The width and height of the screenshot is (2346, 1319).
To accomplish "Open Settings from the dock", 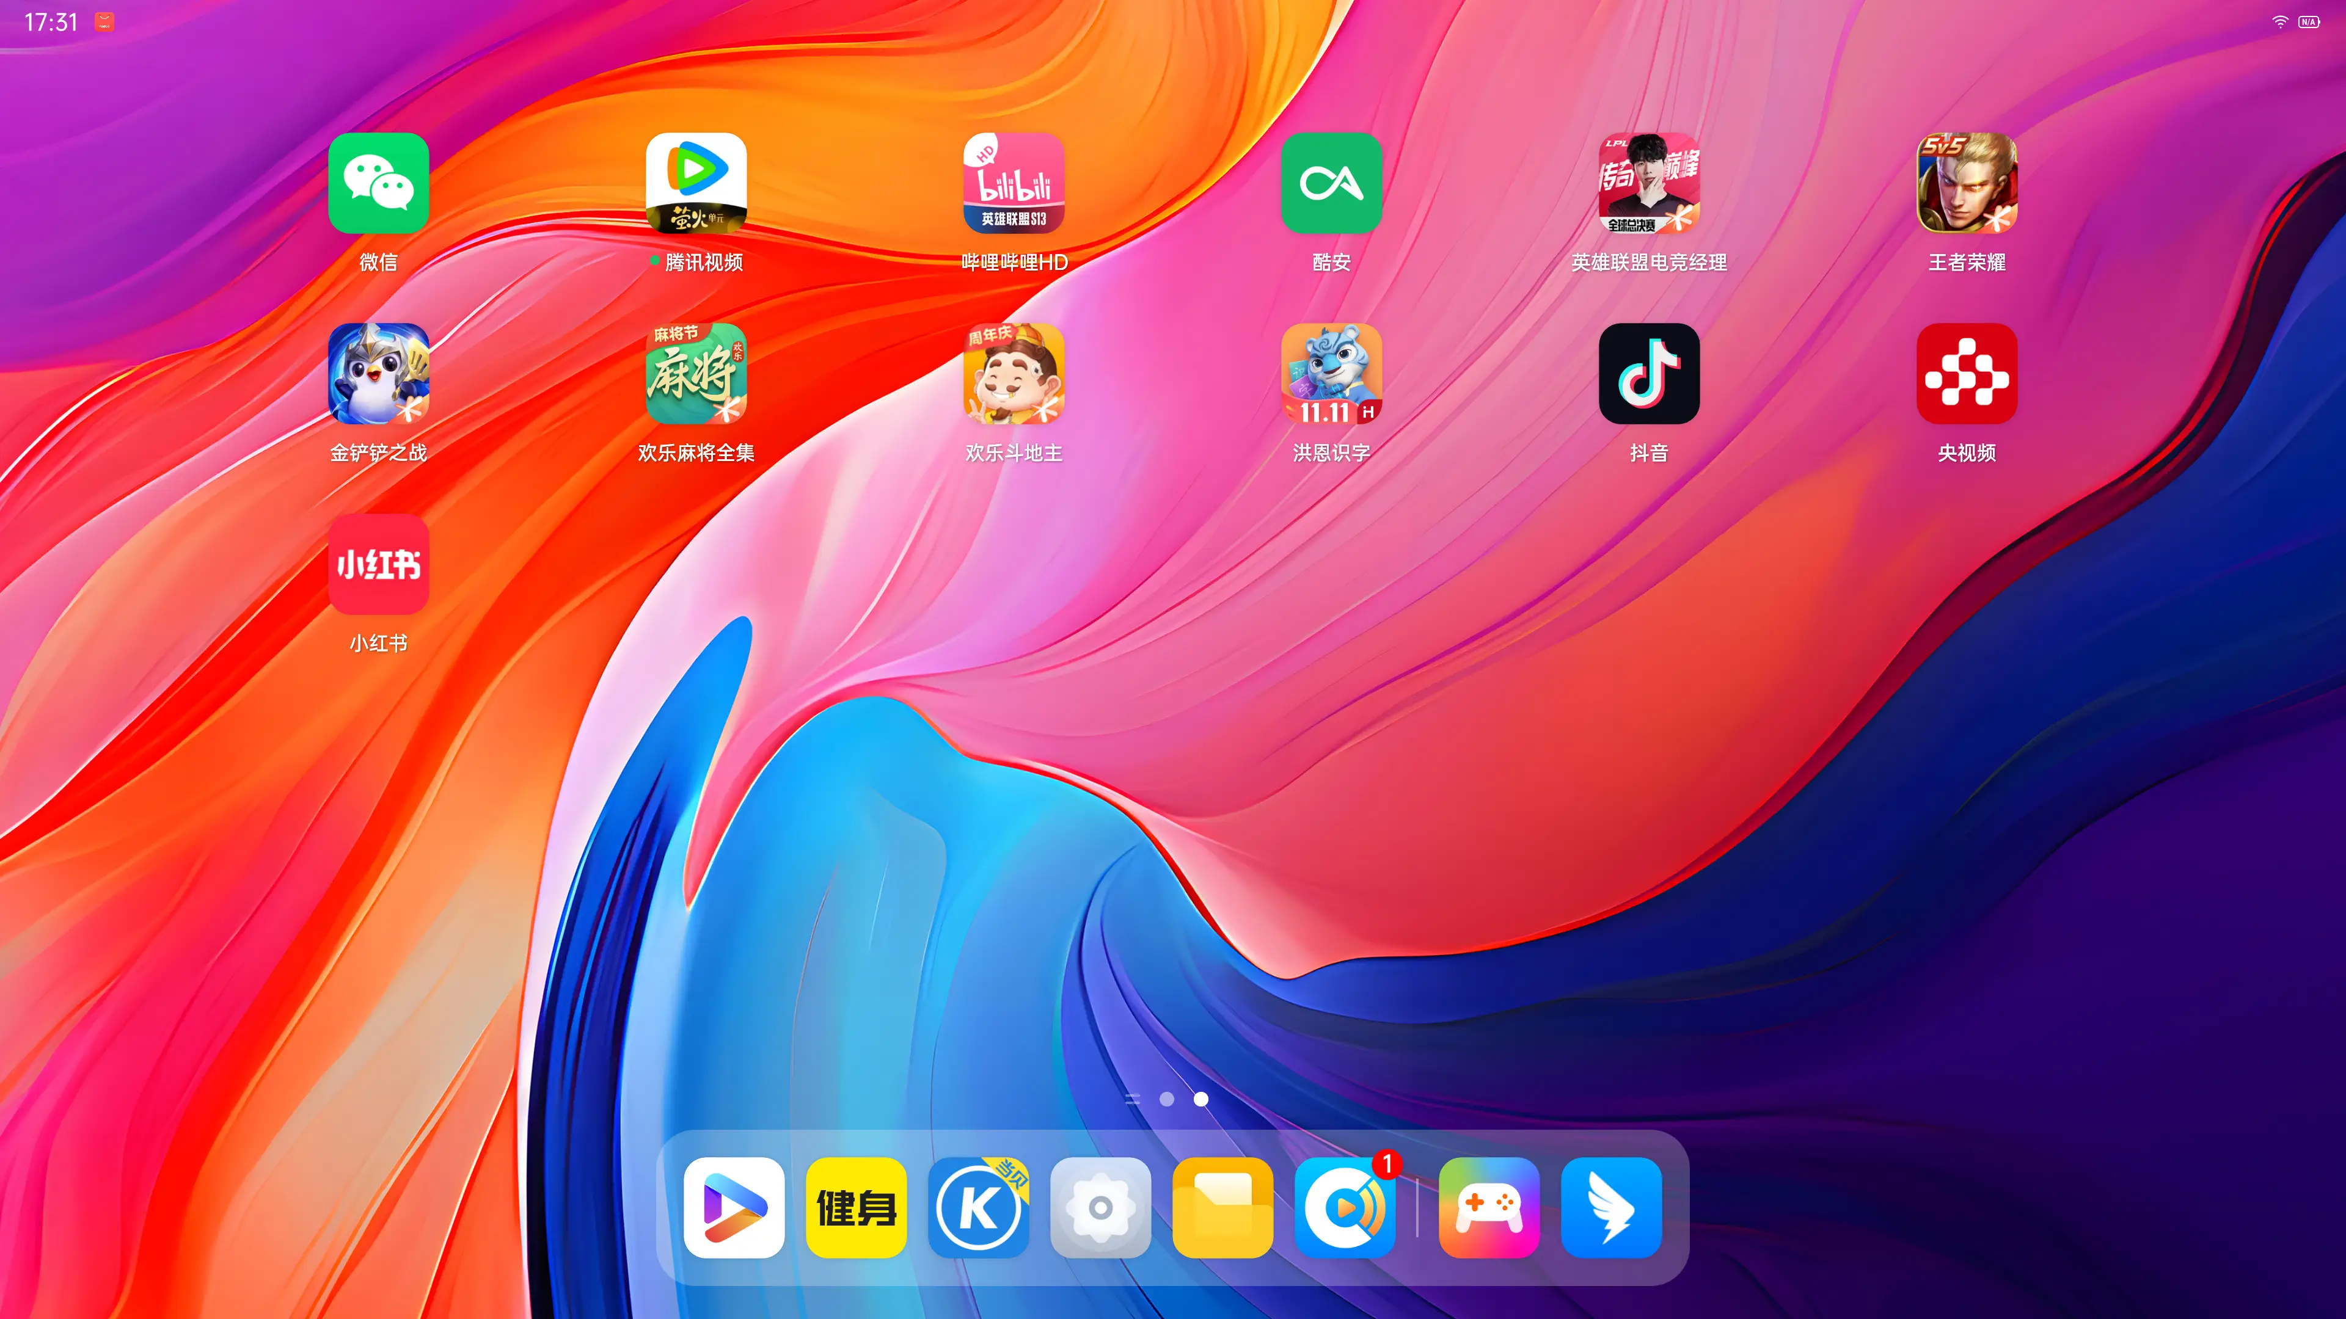I will (x=1100, y=1207).
